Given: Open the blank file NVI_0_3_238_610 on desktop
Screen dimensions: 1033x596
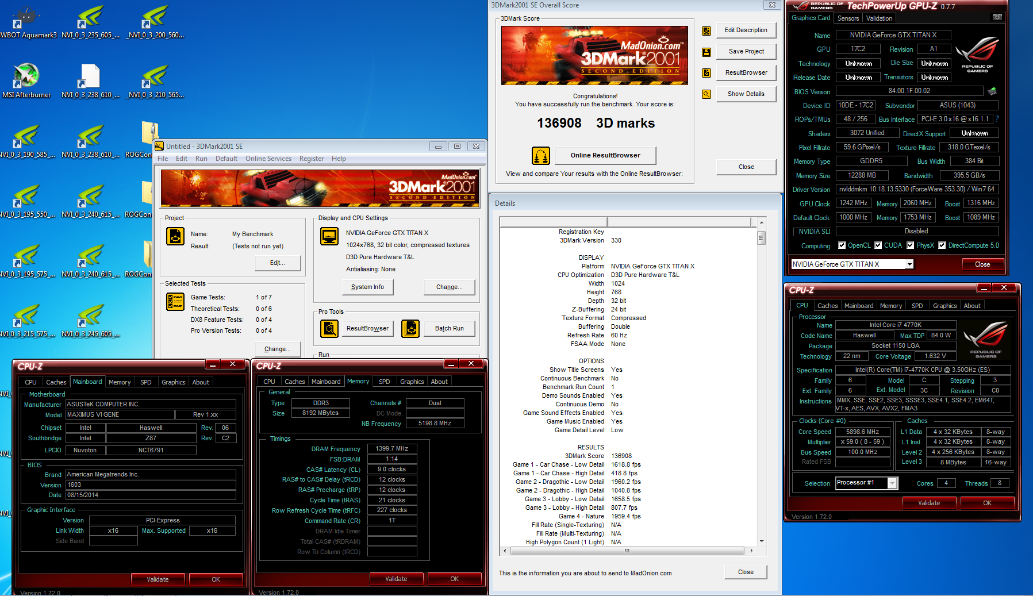Looking at the screenshot, I should 91,81.
